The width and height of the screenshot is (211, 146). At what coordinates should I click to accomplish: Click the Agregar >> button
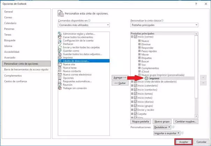[120, 78]
